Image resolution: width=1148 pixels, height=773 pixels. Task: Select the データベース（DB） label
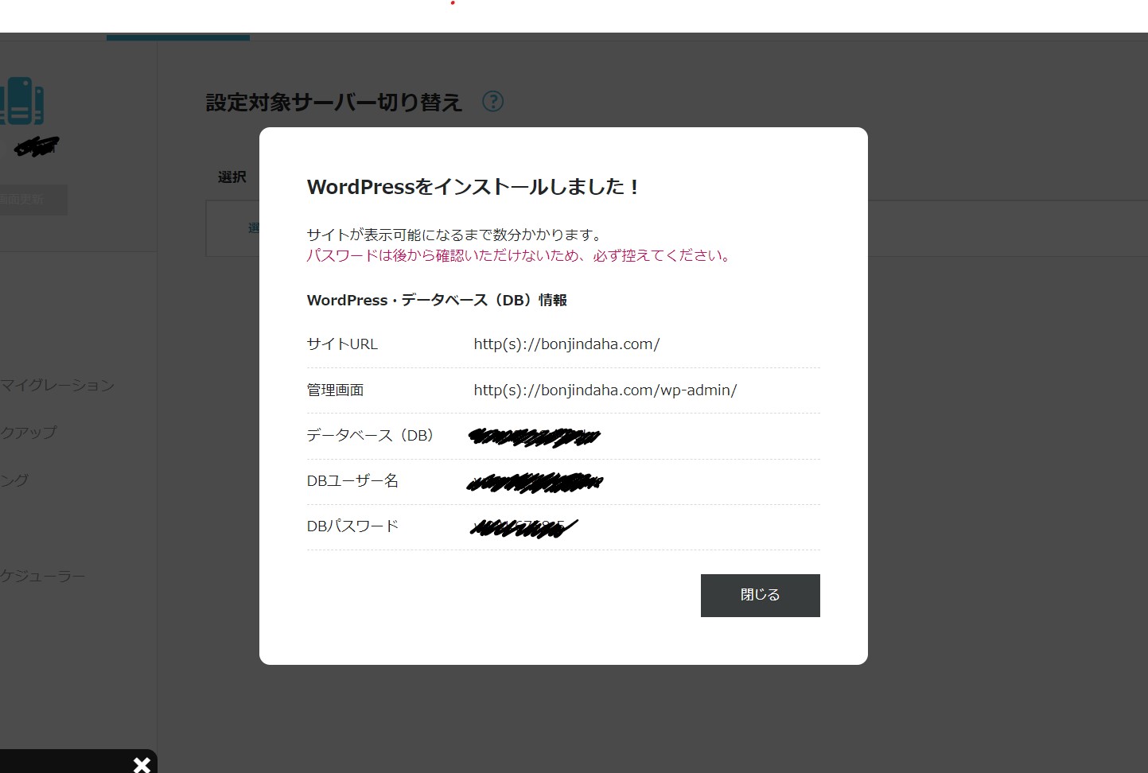[370, 436]
